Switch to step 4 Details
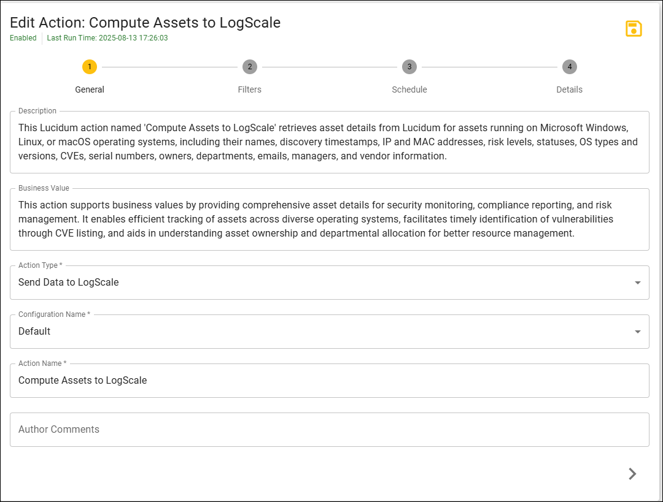Image resolution: width=663 pixels, height=502 pixels. (x=570, y=67)
